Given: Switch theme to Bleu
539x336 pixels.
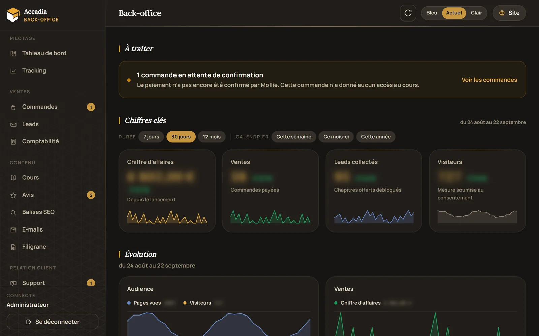Looking at the screenshot, I should pyautogui.click(x=432, y=13).
